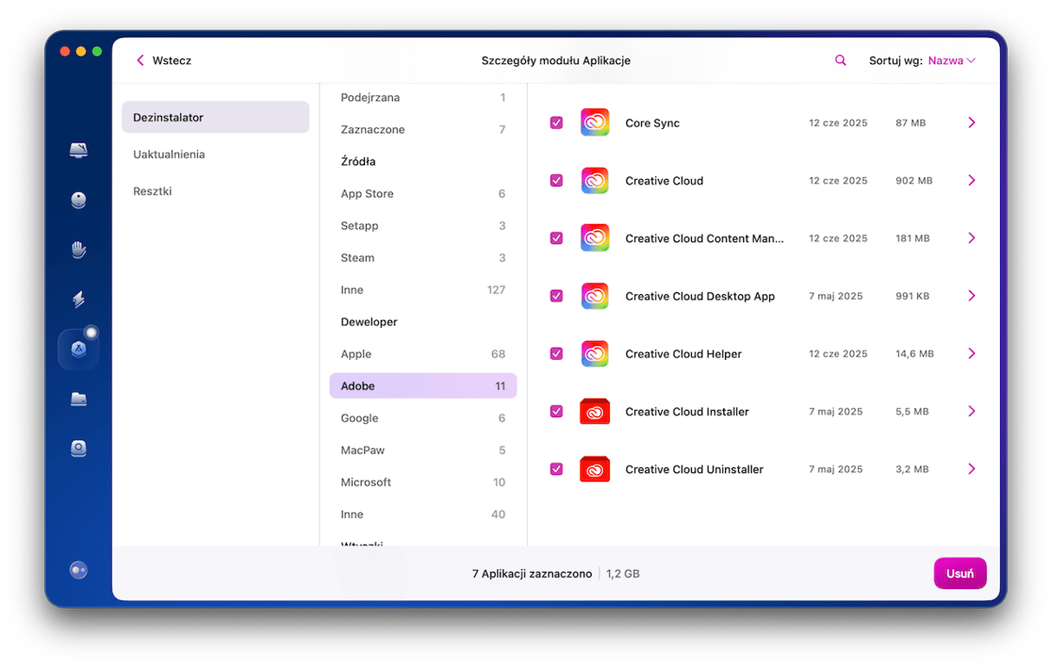1052x667 pixels.
Task: Open the assistant icon at sidebar bottom
Action: click(x=79, y=570)
